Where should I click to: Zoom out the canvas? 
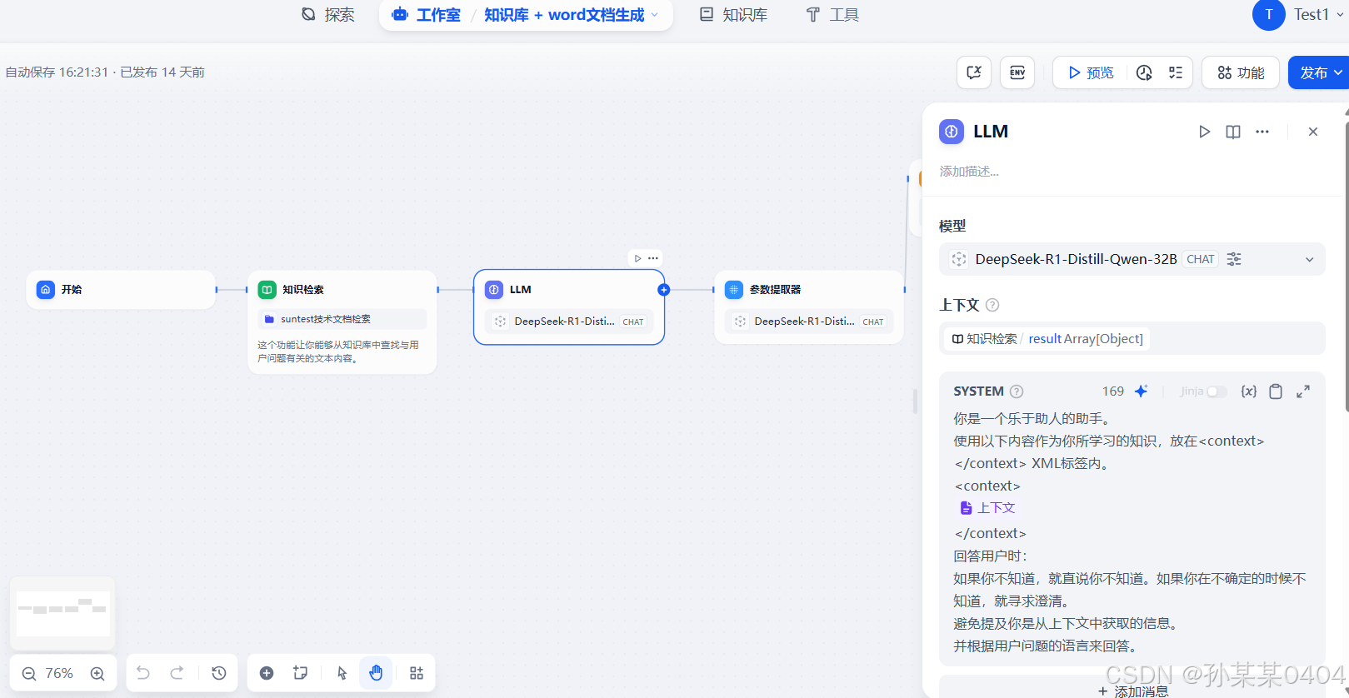(x=29, y=674)
